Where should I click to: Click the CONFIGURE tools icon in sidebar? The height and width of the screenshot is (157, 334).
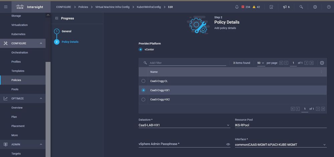(x=6, y=43)
